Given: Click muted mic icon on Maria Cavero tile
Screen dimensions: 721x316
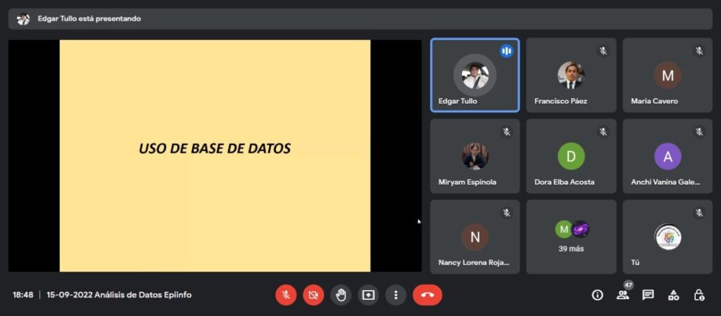Looking at the screenshot, I should click(699, 51).
